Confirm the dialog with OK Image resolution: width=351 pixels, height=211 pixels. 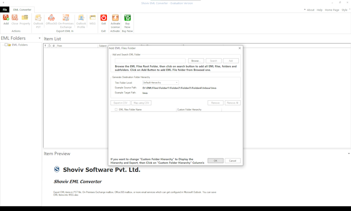pyautogui.click(x=216, y=161)
